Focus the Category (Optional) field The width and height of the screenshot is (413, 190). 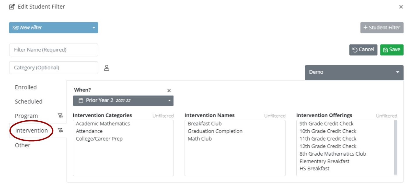[x=54, y=68]
